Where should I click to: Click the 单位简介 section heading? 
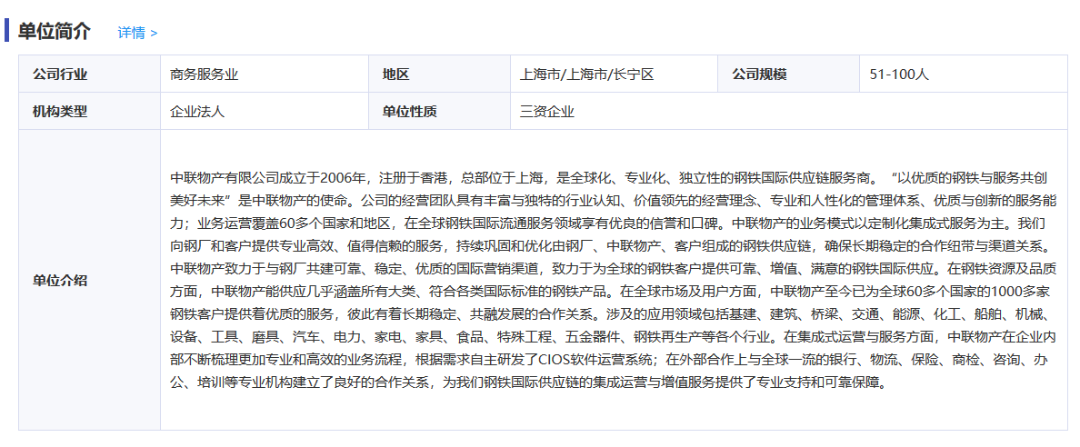coord(55,31)
